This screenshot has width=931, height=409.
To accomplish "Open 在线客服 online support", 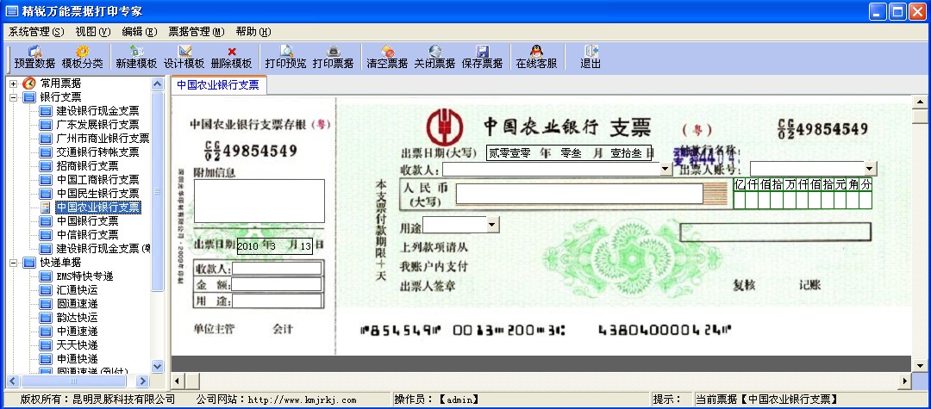I will [x=536, y=57].
